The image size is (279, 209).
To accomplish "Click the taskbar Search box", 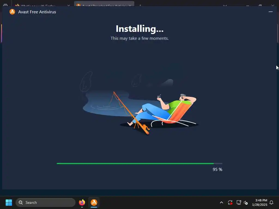I will [46, 202].
